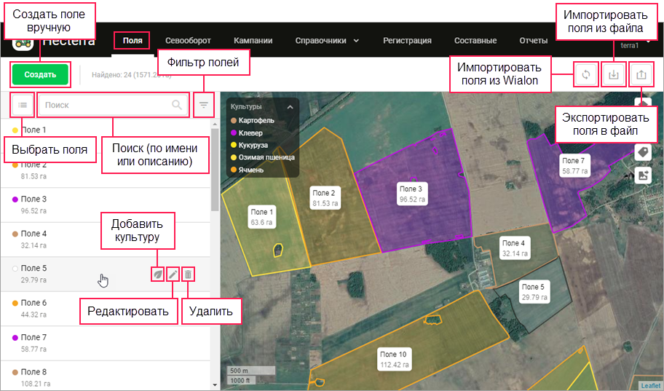Open the Отчеты tab
Viewport: 664px width, 391px height.
point(533,41)
